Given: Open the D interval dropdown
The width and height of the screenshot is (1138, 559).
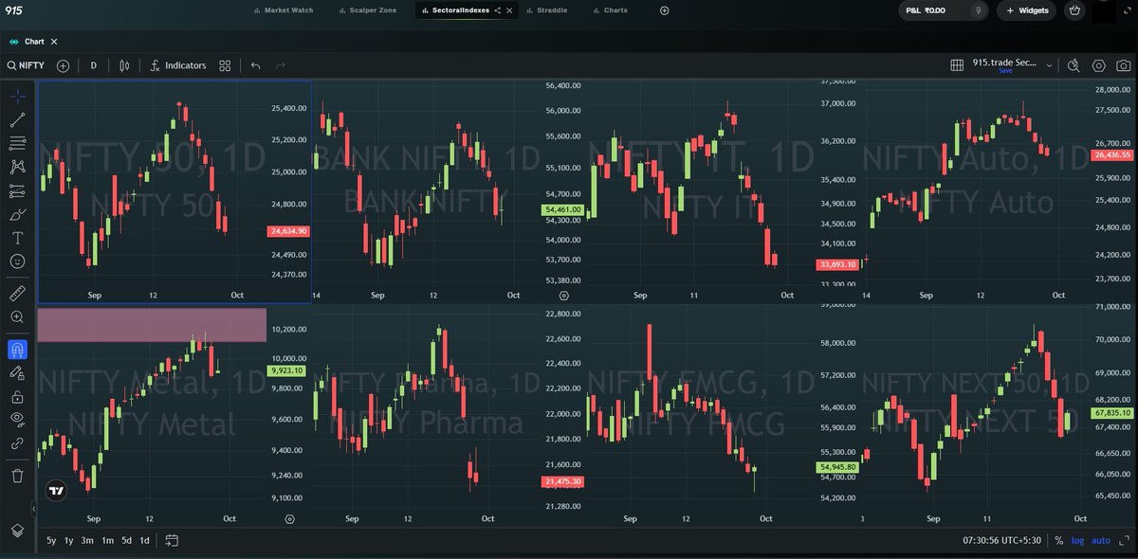Looking at the screenshot, I should (x=93, y=65).
